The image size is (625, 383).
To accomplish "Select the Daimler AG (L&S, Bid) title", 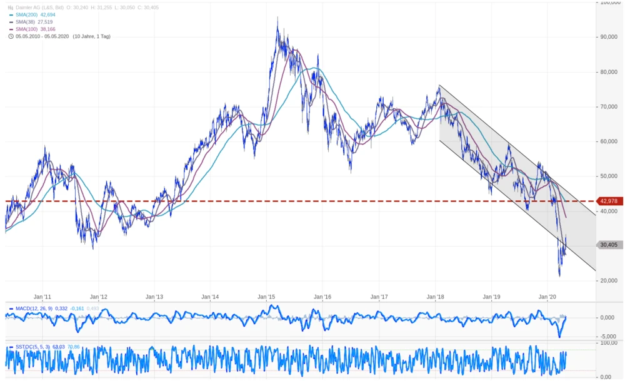I will 39,6.
